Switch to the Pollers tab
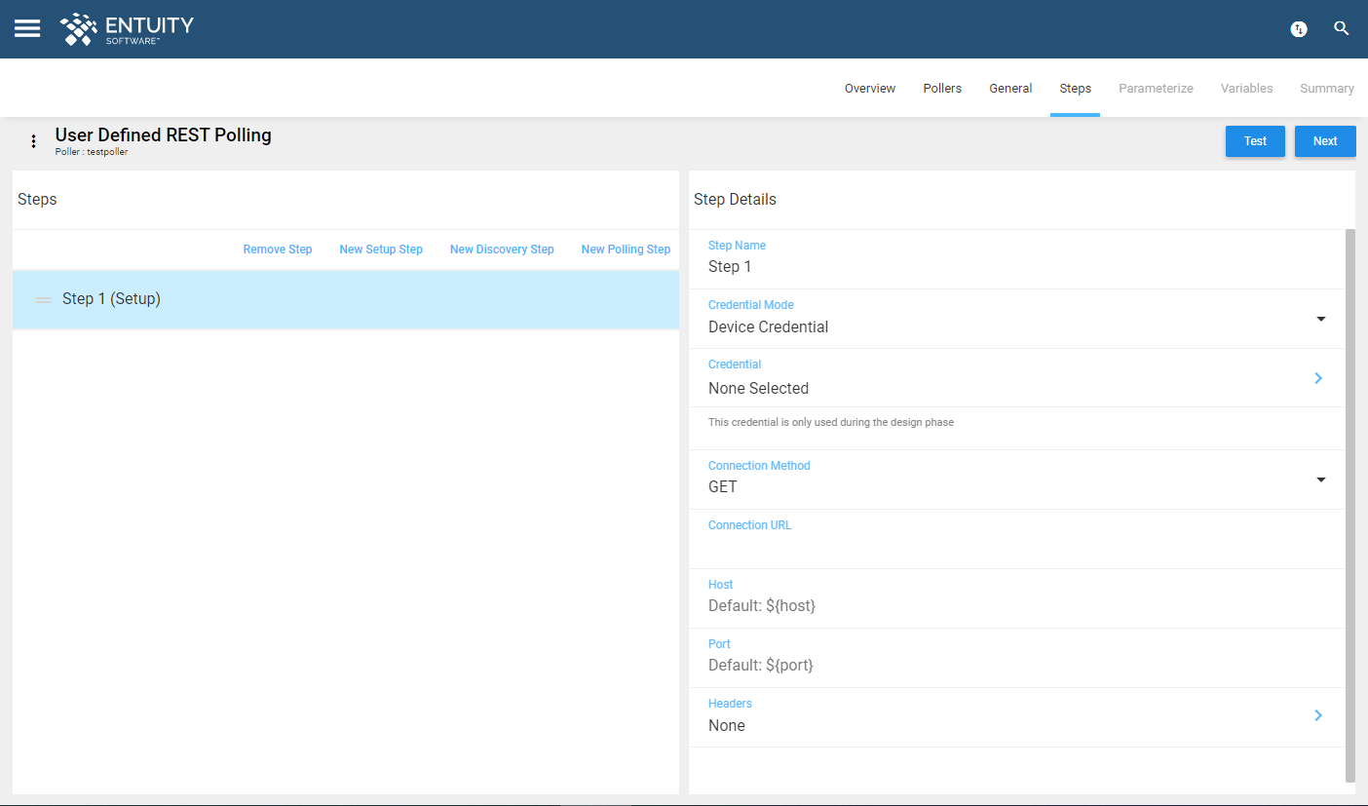 click(942, 89)
